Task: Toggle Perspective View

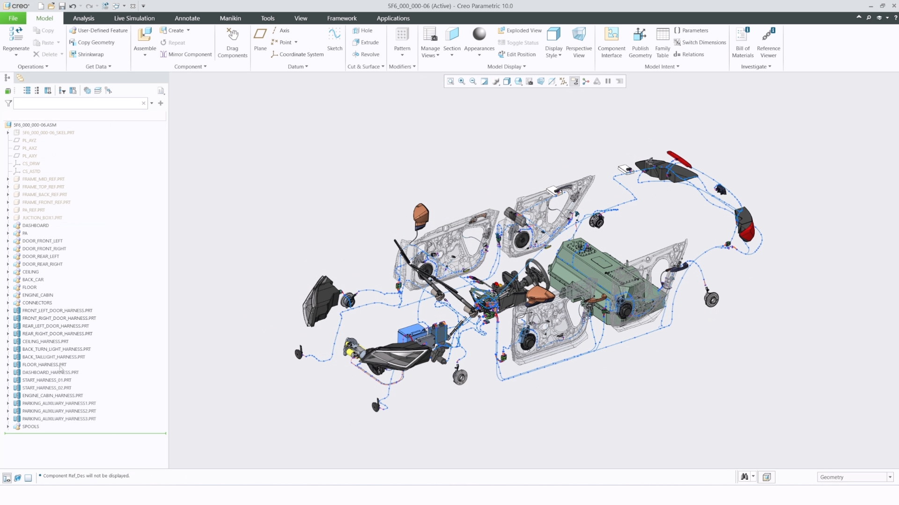Action: 579,42
